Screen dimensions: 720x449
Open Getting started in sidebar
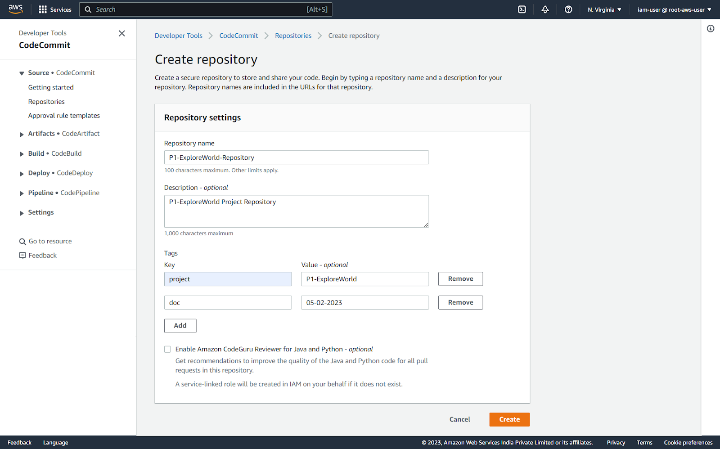(x=51, y=87)
